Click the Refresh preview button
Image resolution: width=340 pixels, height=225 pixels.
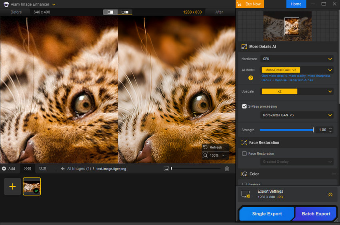(x=215, y=147)
